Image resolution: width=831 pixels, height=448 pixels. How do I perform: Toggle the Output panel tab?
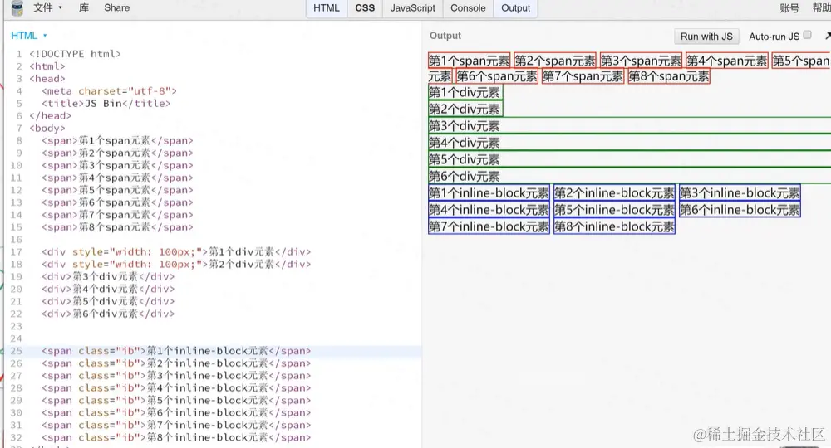516,8
